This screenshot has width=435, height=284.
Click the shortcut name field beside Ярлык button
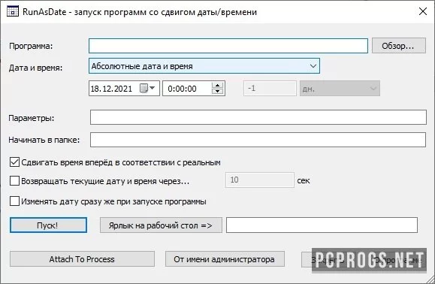point(322,225)
